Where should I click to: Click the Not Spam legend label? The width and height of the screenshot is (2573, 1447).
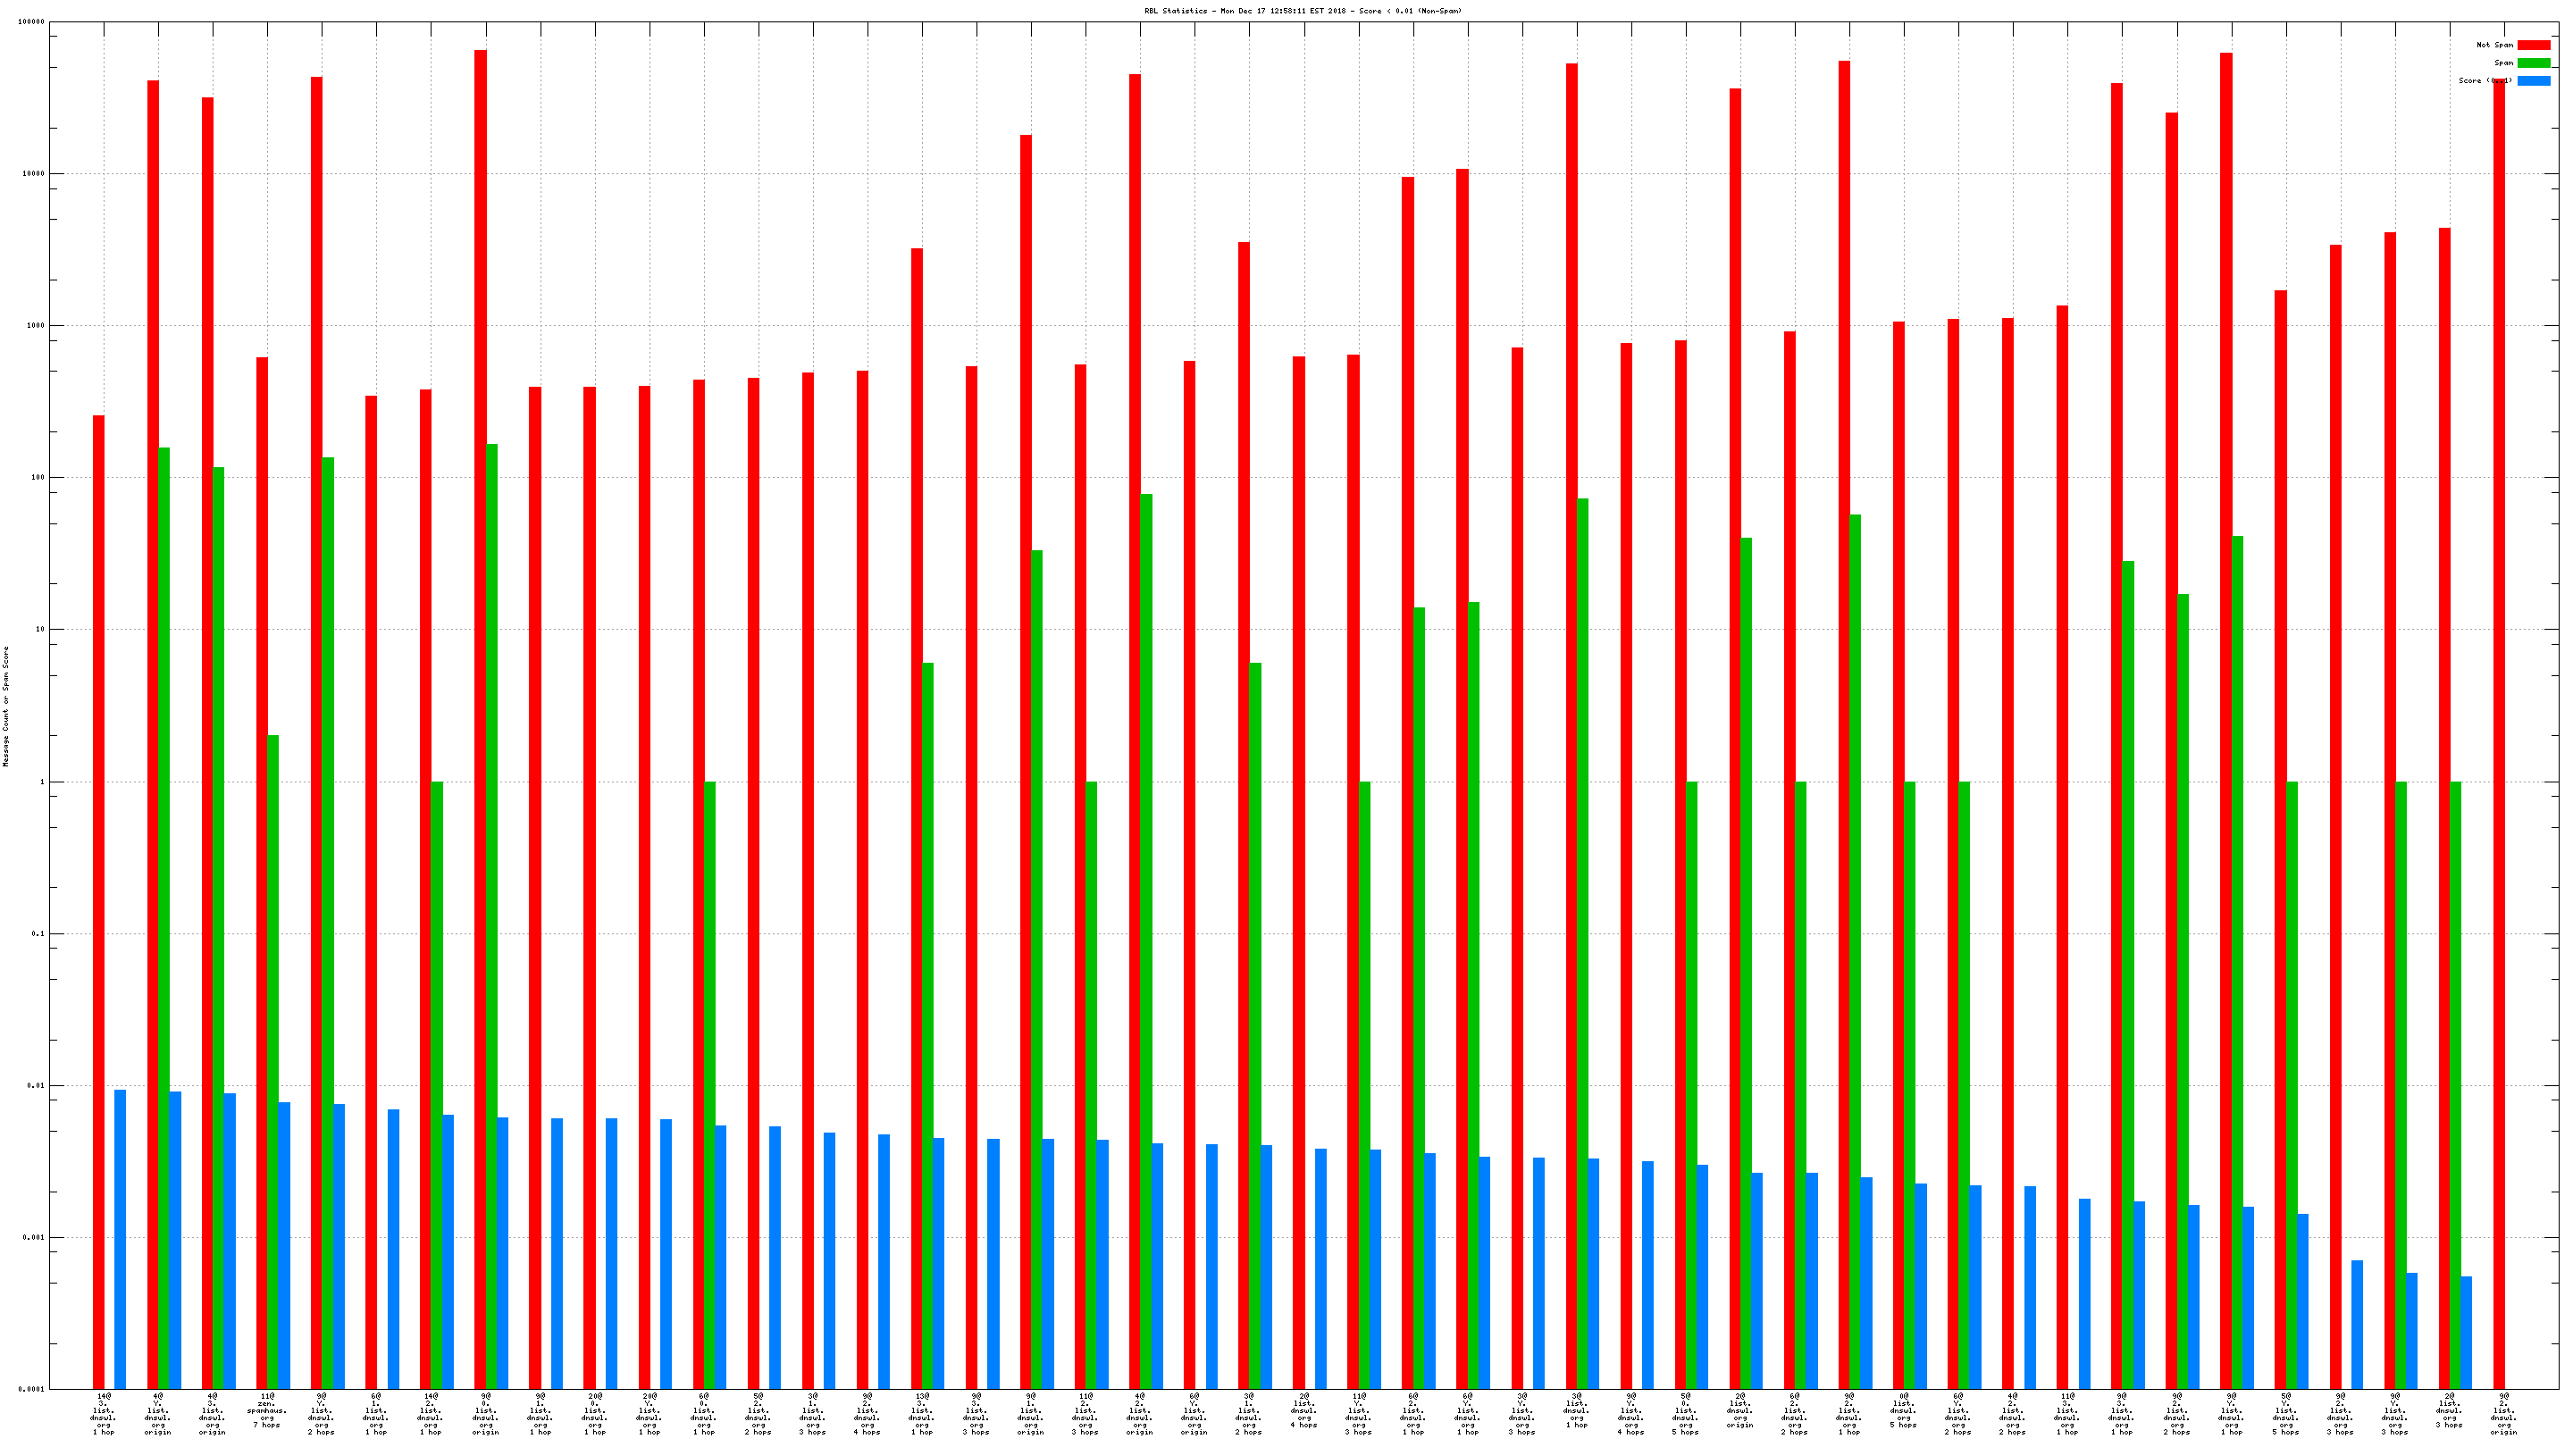tap(2494, 45)
